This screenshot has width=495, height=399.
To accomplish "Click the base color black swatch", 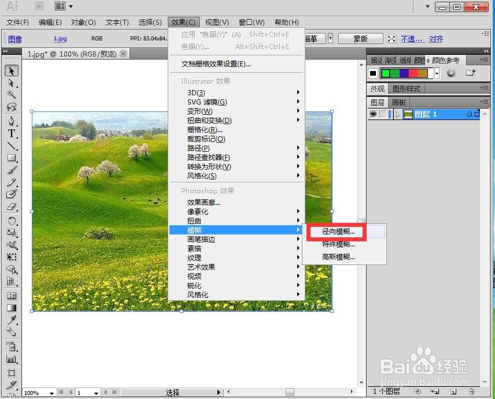I will point(373,73).
